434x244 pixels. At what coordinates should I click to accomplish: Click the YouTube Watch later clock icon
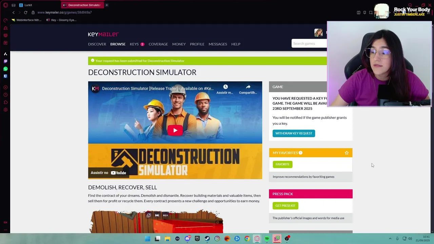[x=225, y=87]
